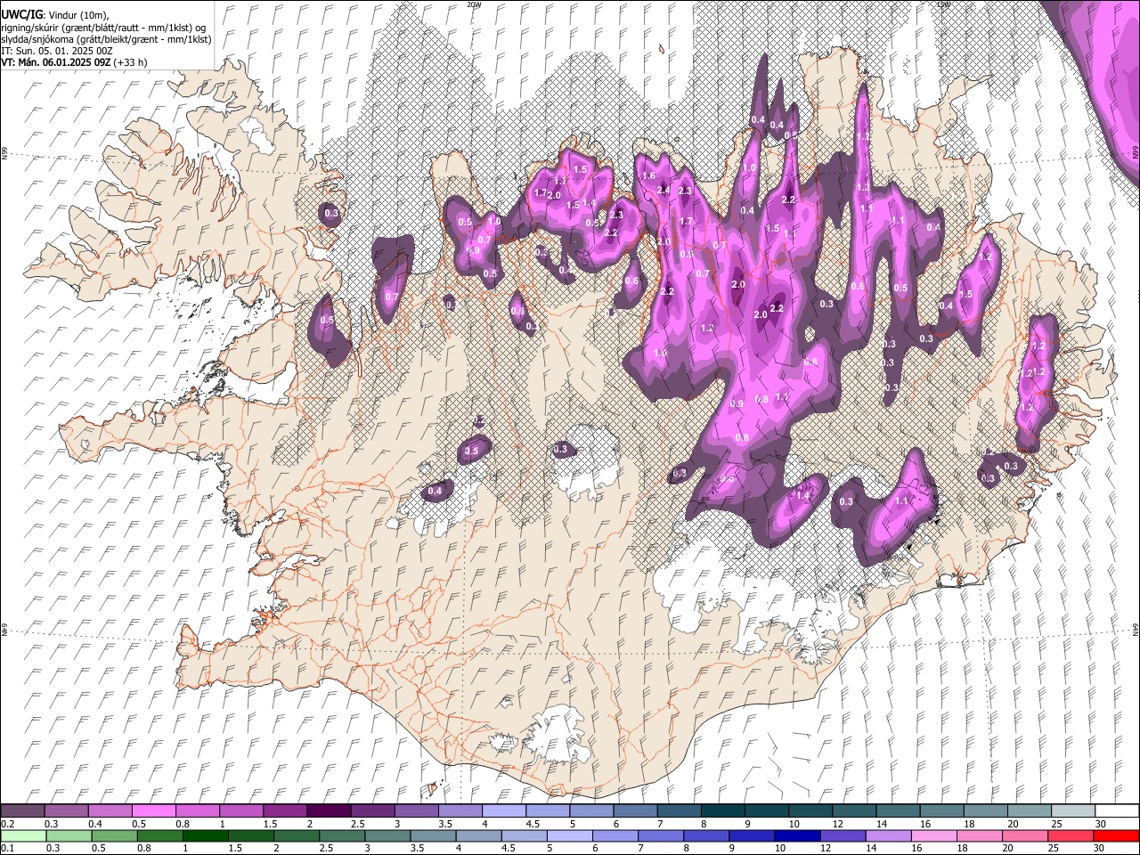The image size is (1140, 855).
Task: Select the '0.1' label under lower legend row
Action: [8, 848]
